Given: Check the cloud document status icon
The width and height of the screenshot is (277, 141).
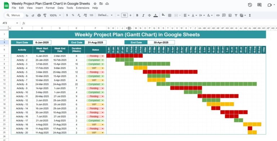Looking at the screenshot, I should tap(107, 4).
